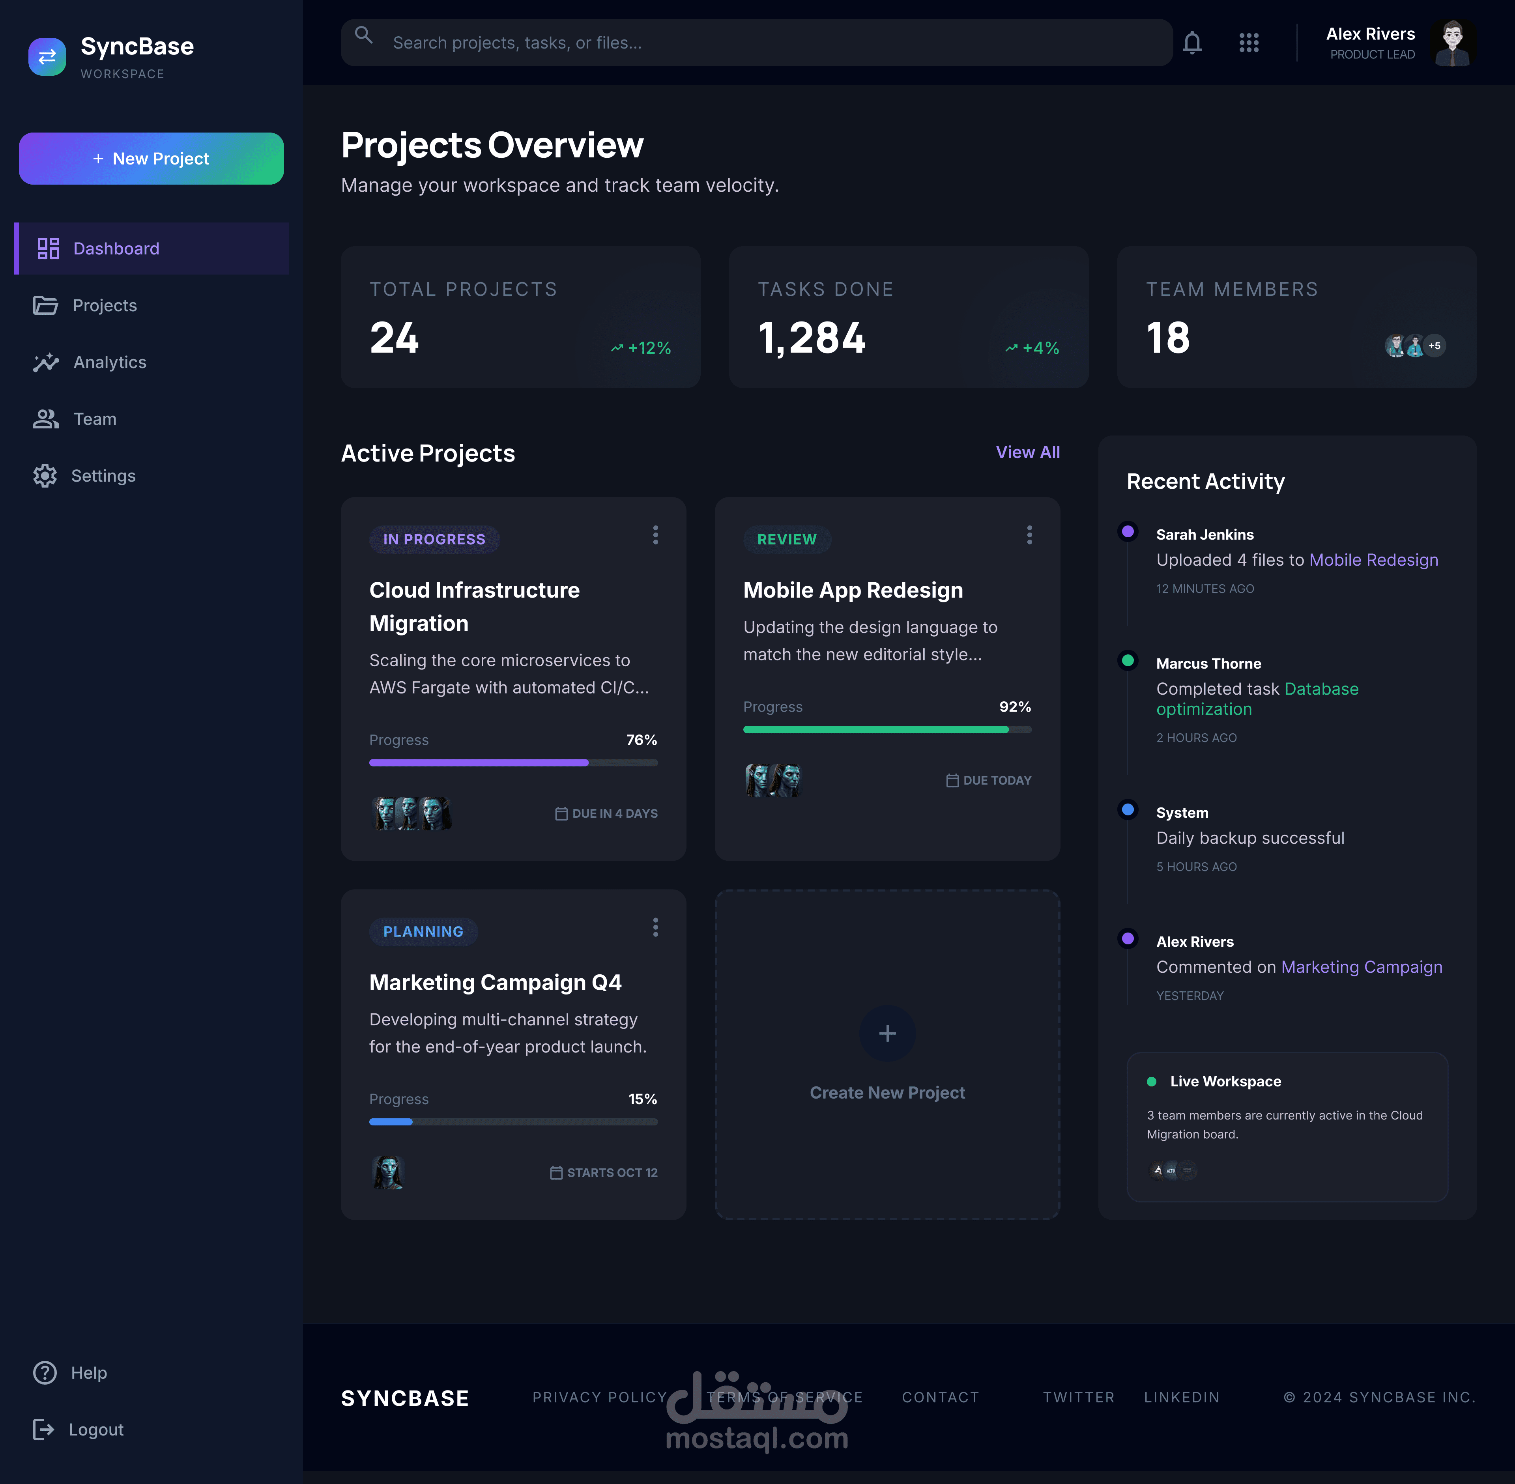Click the search magnifier icon
Viewport: 1515px width, 1484px height.
pos(363,35)
